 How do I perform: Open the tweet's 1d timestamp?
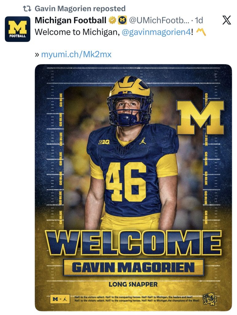199,21
